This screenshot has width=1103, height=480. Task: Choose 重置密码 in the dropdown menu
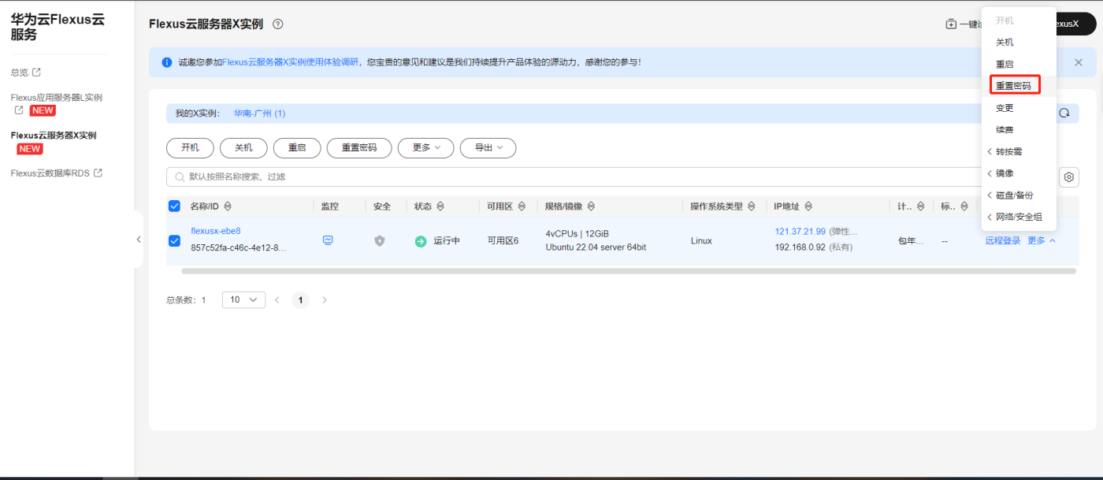tap(1014, 85)
